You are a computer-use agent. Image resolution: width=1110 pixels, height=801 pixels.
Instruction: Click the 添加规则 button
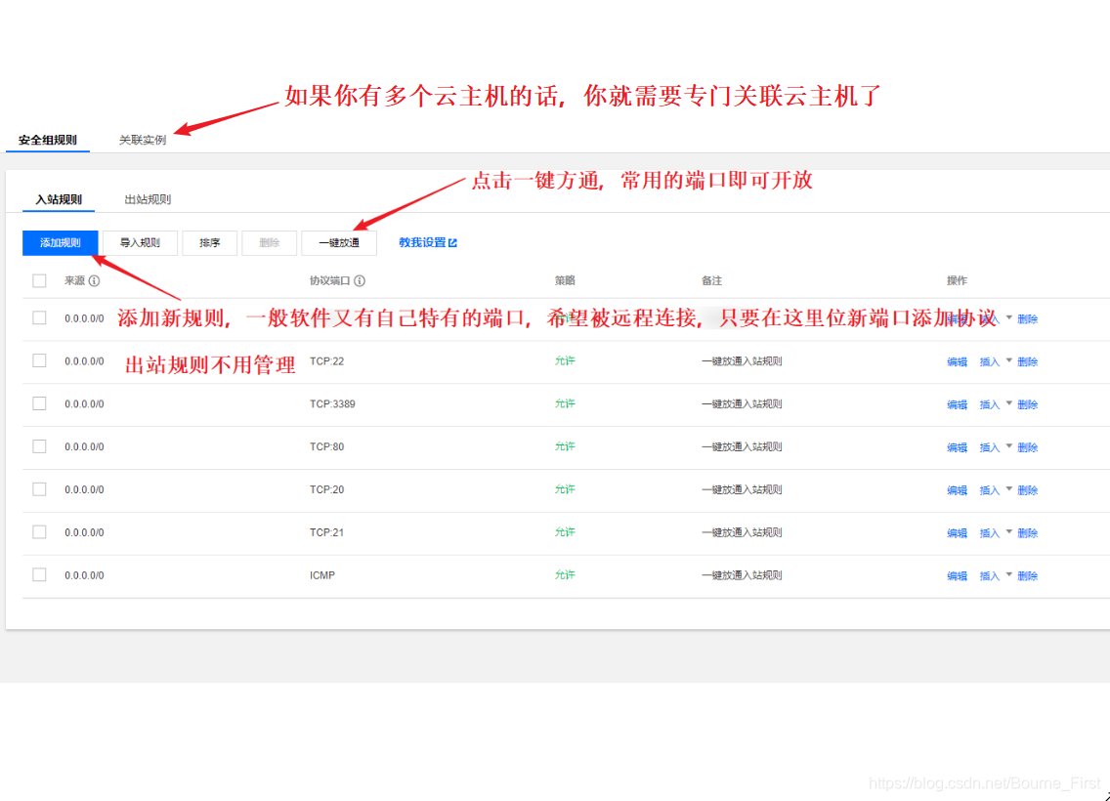pos(61,242)
